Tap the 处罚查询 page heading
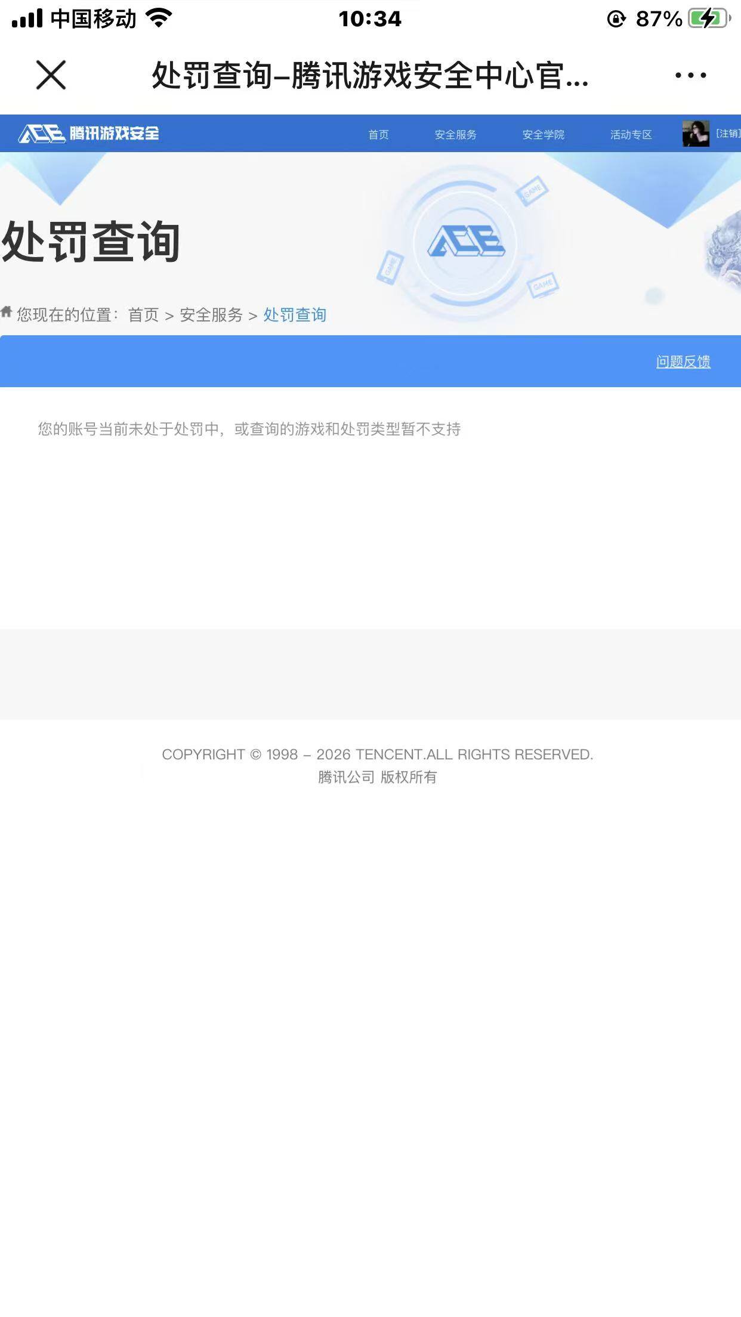Viewport: 741px width, 1317px height. [91, 242]
